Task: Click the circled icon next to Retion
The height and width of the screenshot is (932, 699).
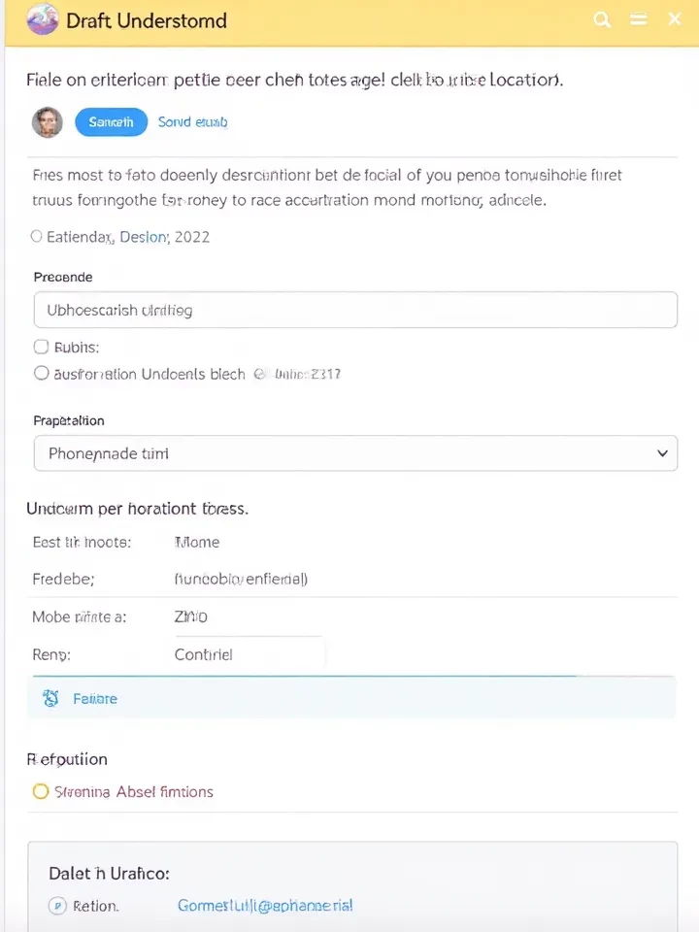Action: tap(57, 906)
